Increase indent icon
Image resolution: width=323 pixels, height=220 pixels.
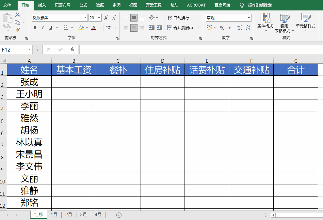(160, 28)
